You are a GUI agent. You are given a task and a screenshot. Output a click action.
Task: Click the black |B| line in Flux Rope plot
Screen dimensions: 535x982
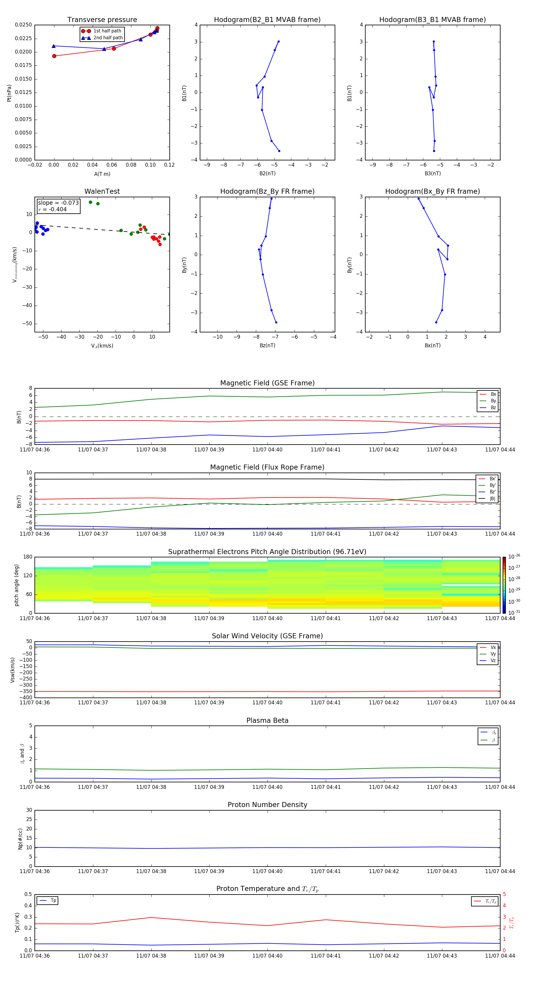[267, 479]
